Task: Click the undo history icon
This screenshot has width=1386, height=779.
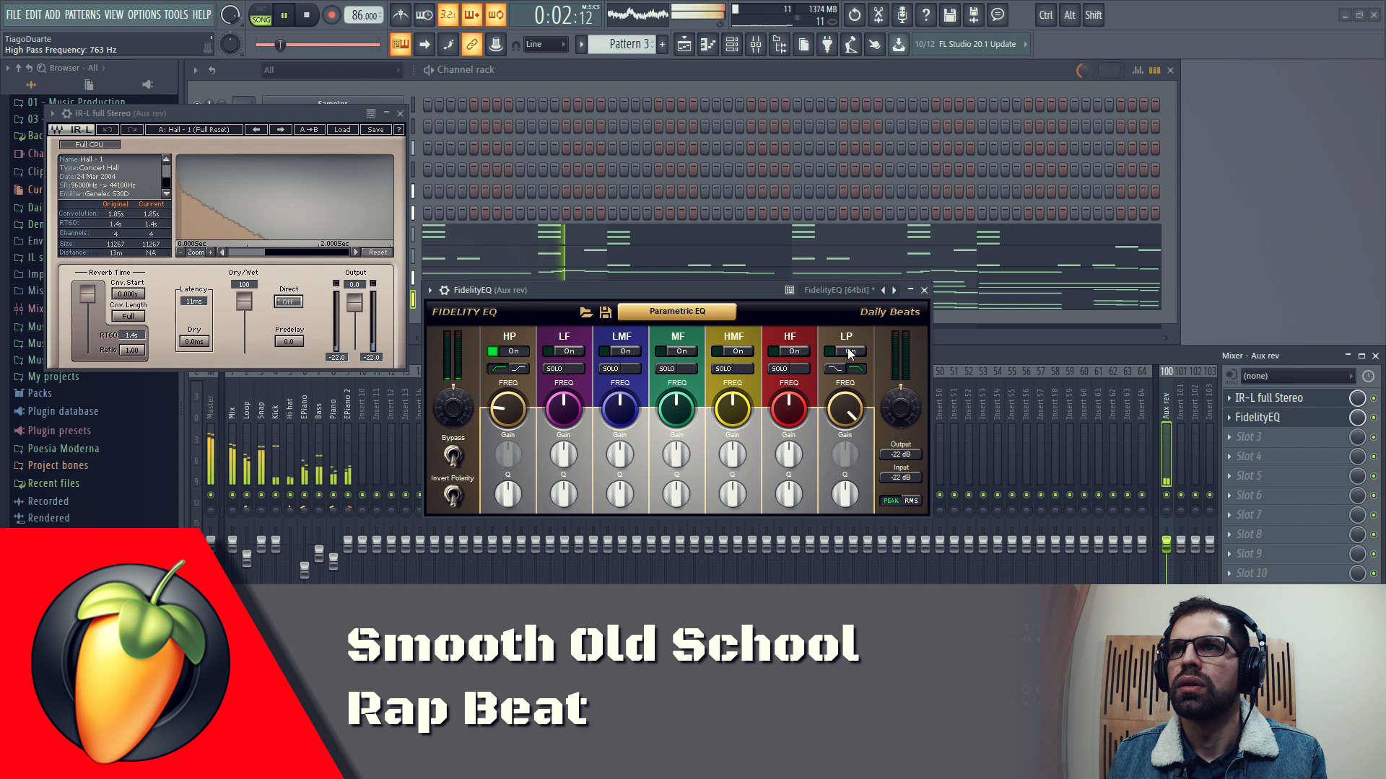Action: point(855,14)
